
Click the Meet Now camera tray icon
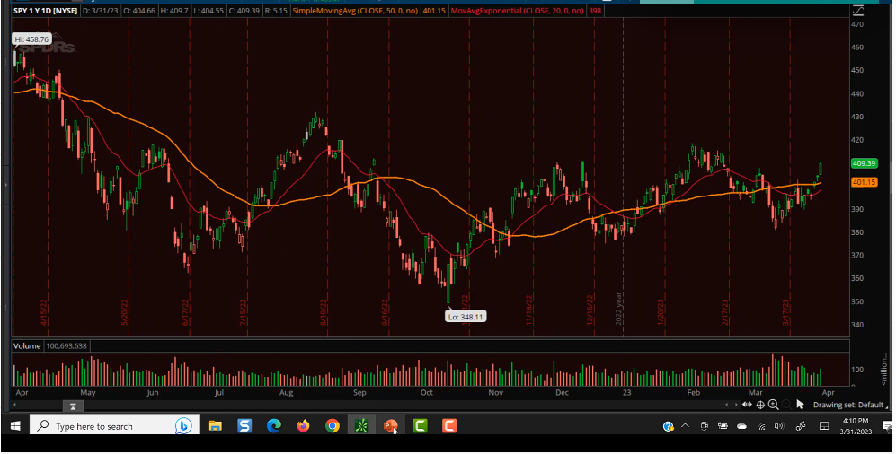[705, 426]
